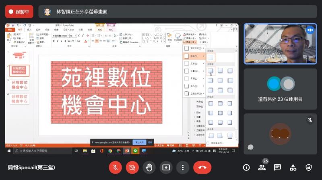Pick the center inner shadow preset

(x=220, y=113)
